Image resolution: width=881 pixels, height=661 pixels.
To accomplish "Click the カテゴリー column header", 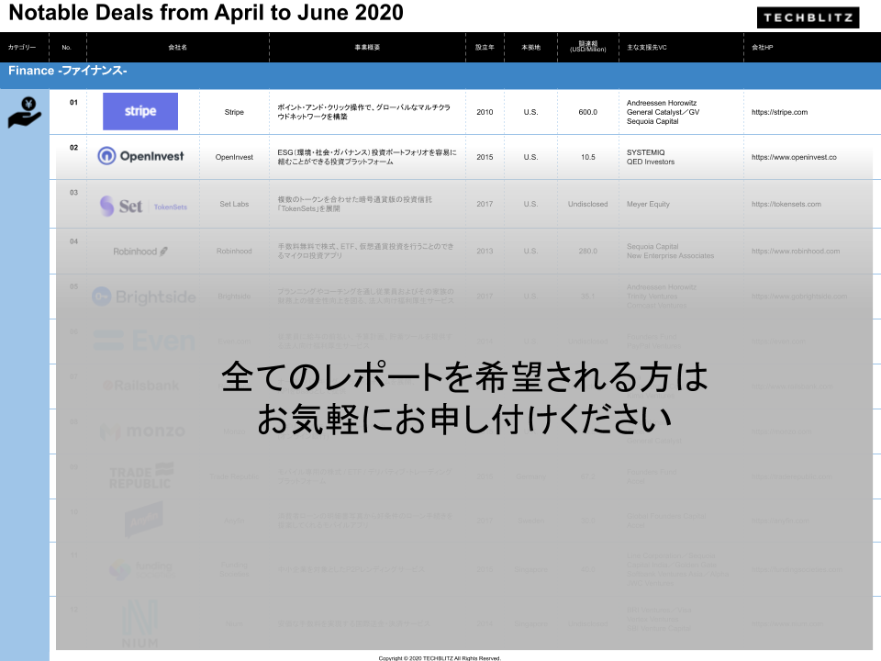I will tap(22, 47).
